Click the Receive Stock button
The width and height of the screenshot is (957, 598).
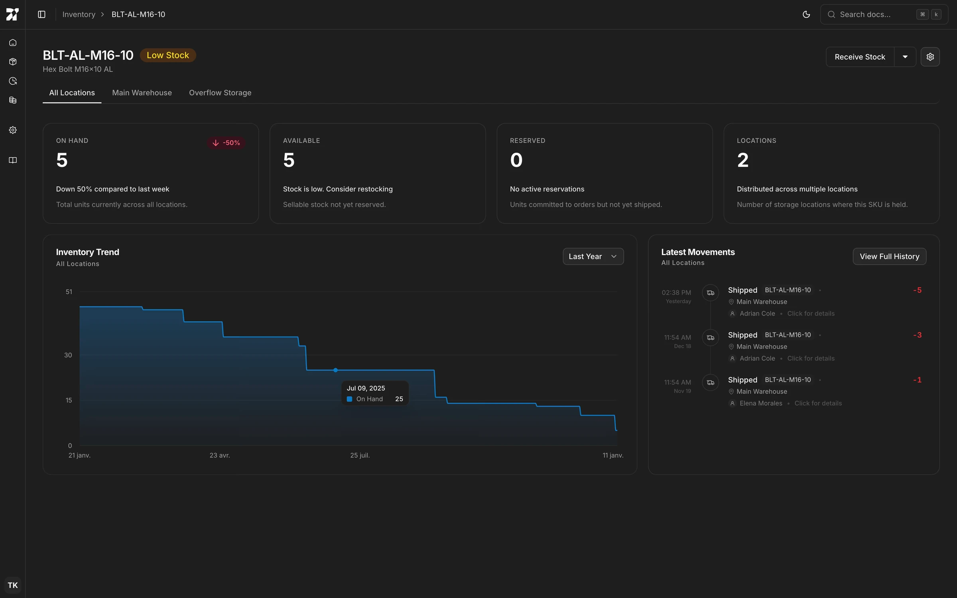pos(860,57)
